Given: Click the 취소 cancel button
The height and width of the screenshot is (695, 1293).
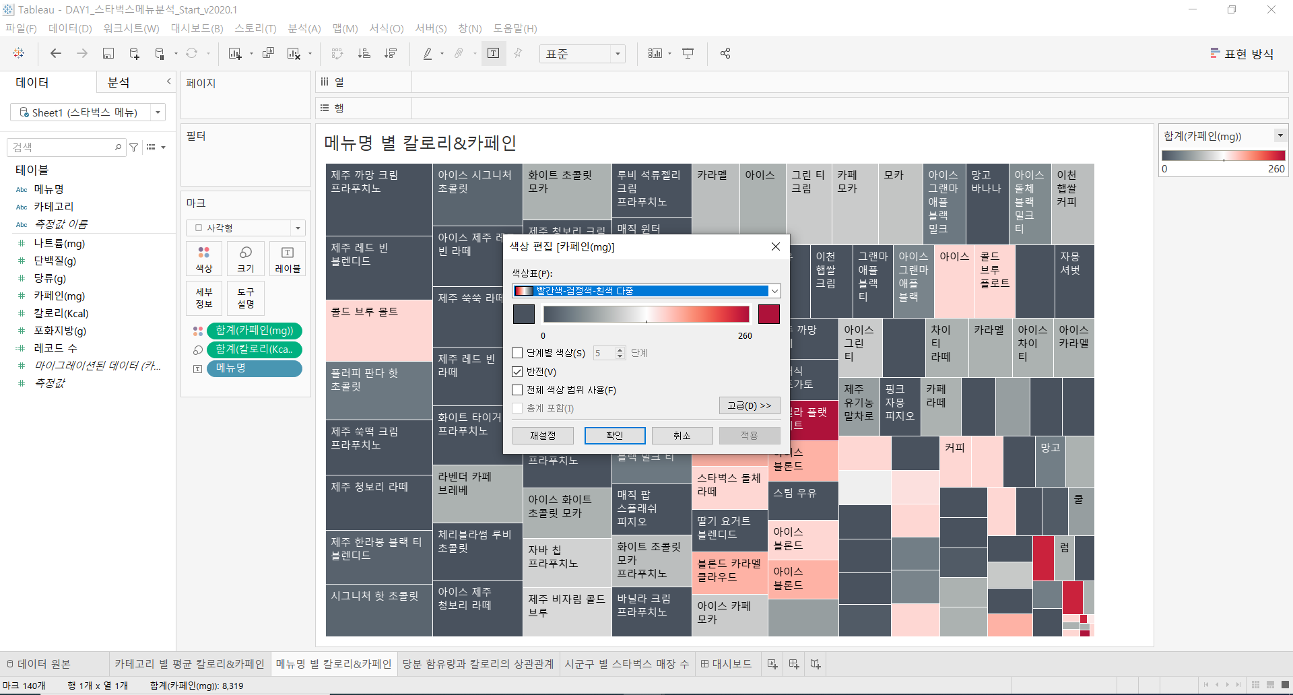Looking at the screenshot, I should pos(682,436).
